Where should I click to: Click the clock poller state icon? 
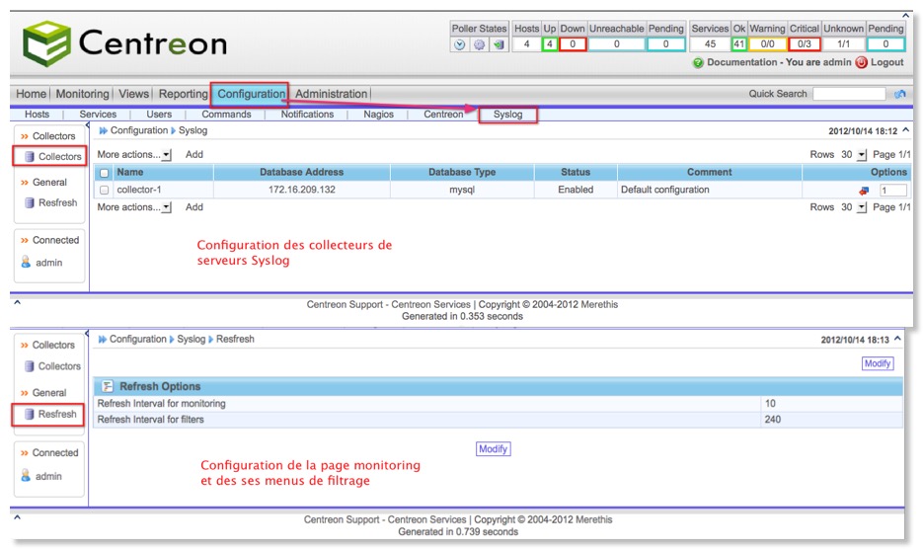(x=460, y=44)
